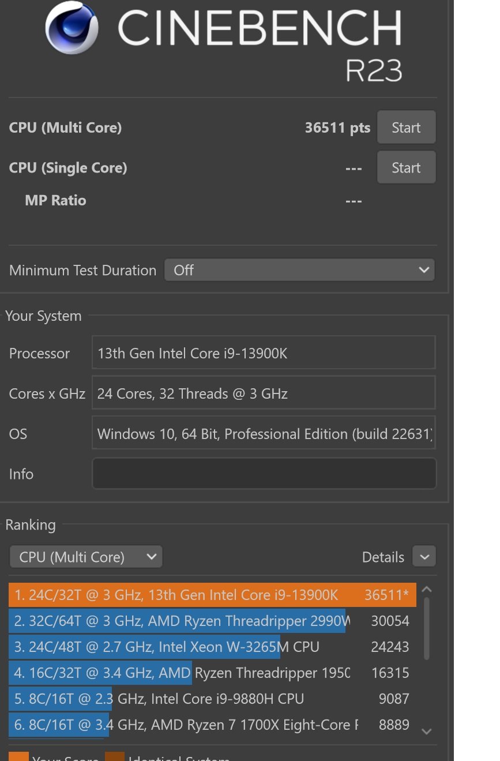Click the score 16315 in ranking
This screenshot has width=500, height=761.
(390, 673)
